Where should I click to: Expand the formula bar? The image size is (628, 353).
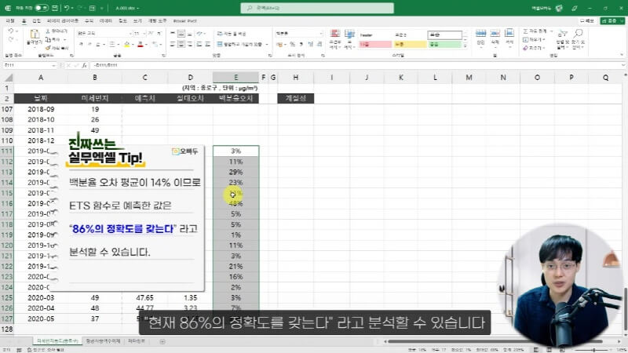[623, 65]
